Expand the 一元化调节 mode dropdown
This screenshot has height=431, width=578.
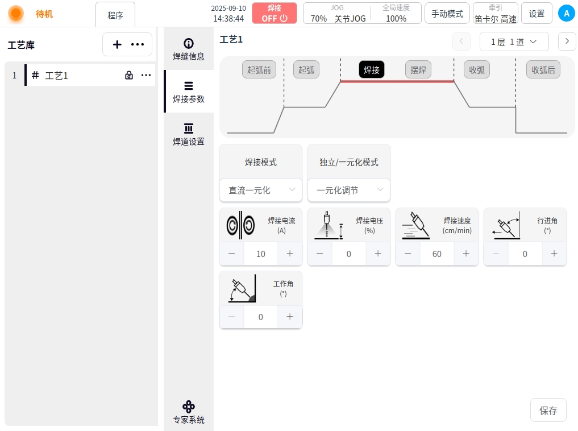(x=349, y=190)
